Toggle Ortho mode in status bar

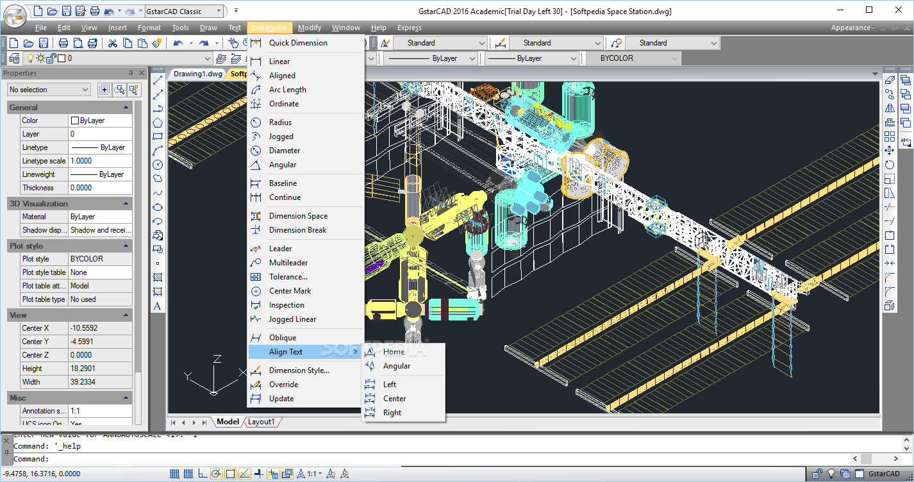pyautogui.click(x=203, y=474)
